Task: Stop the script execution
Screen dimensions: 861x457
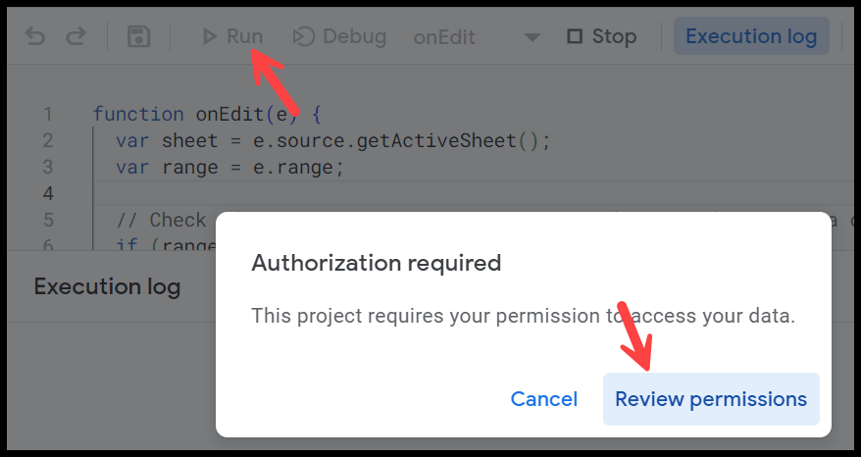Action: click(602, 37)
